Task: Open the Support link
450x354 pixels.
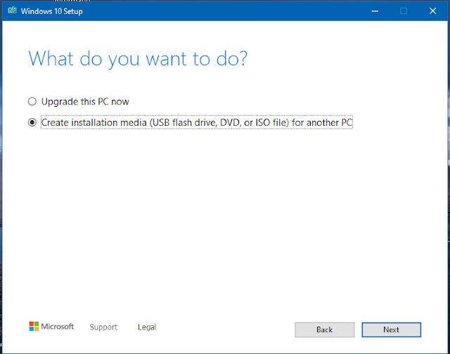Action: (103, 327)
